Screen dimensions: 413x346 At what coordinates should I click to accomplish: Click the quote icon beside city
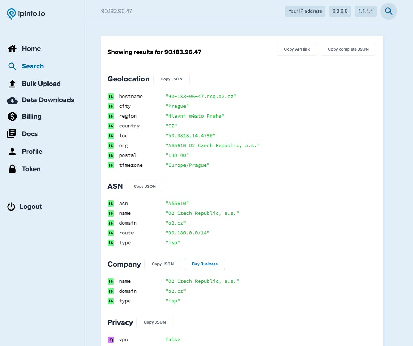point(111,106)
